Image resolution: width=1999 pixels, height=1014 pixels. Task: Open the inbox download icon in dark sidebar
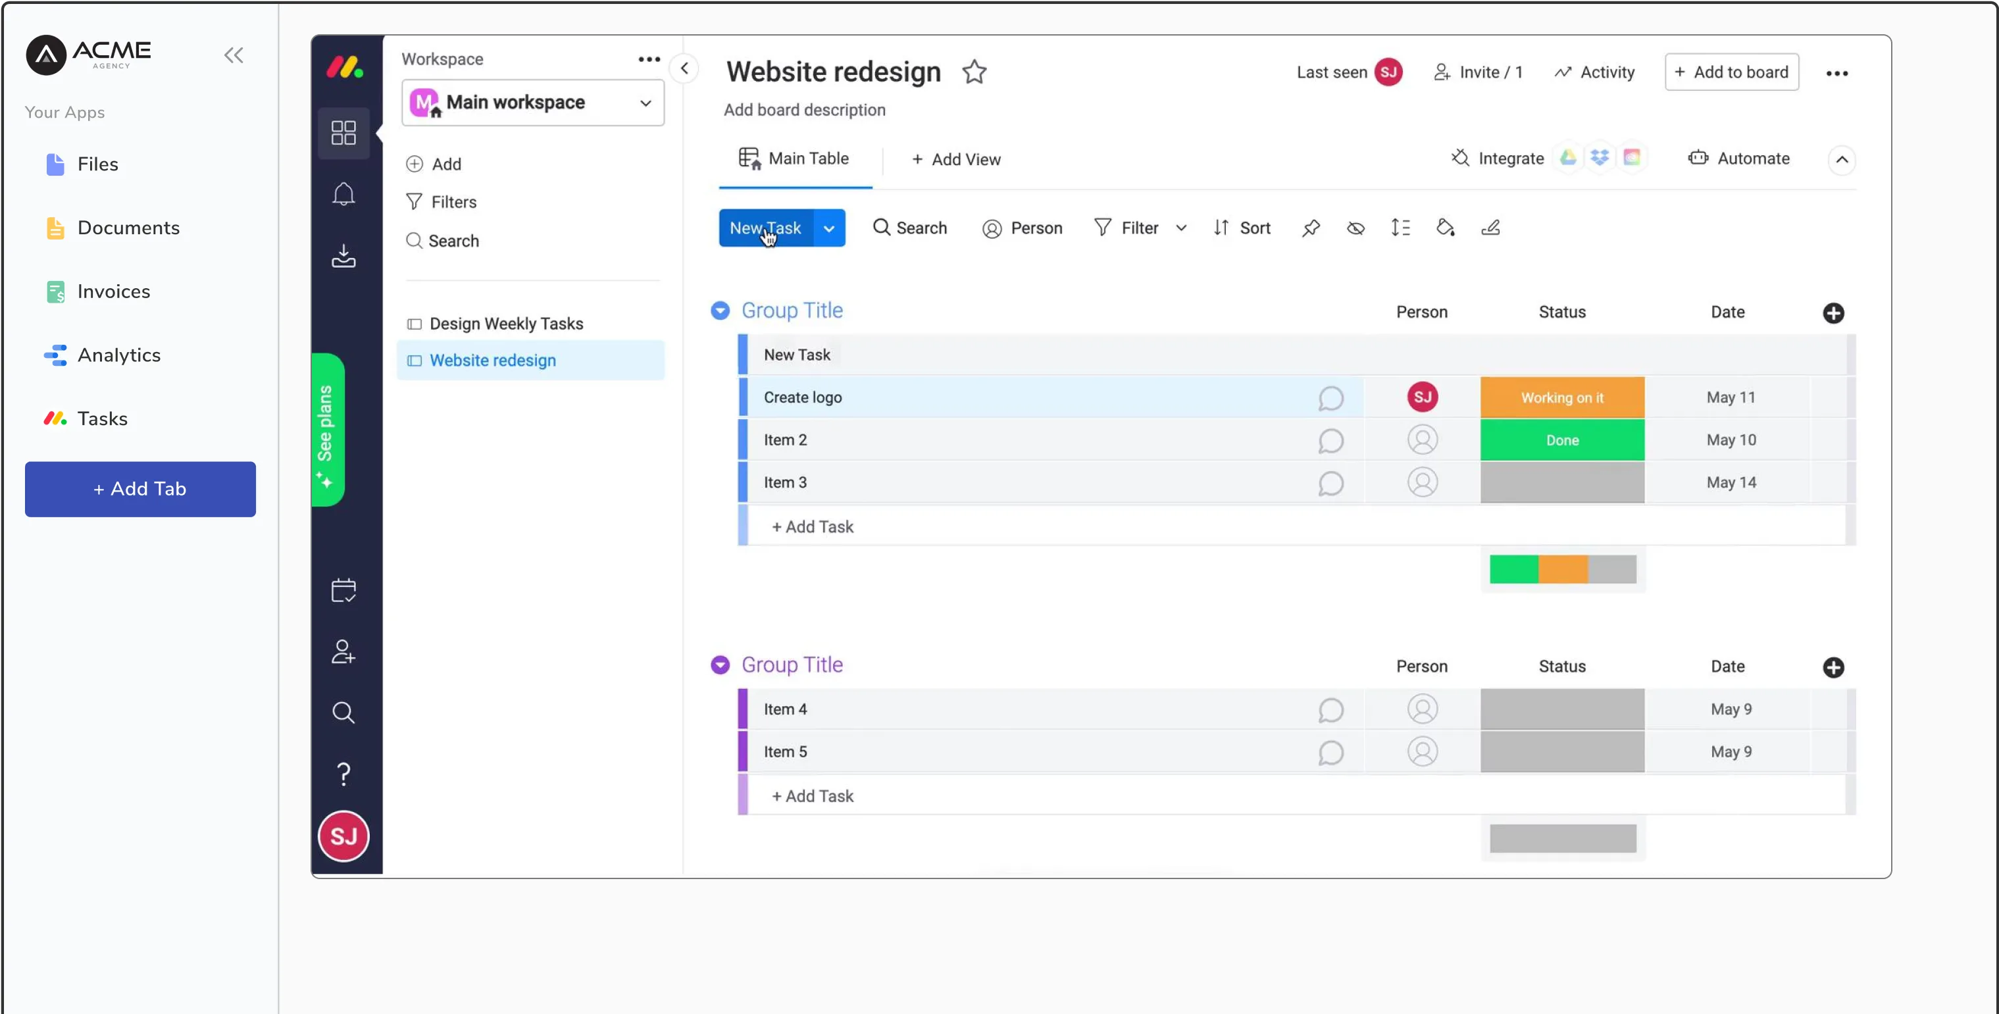343,256
